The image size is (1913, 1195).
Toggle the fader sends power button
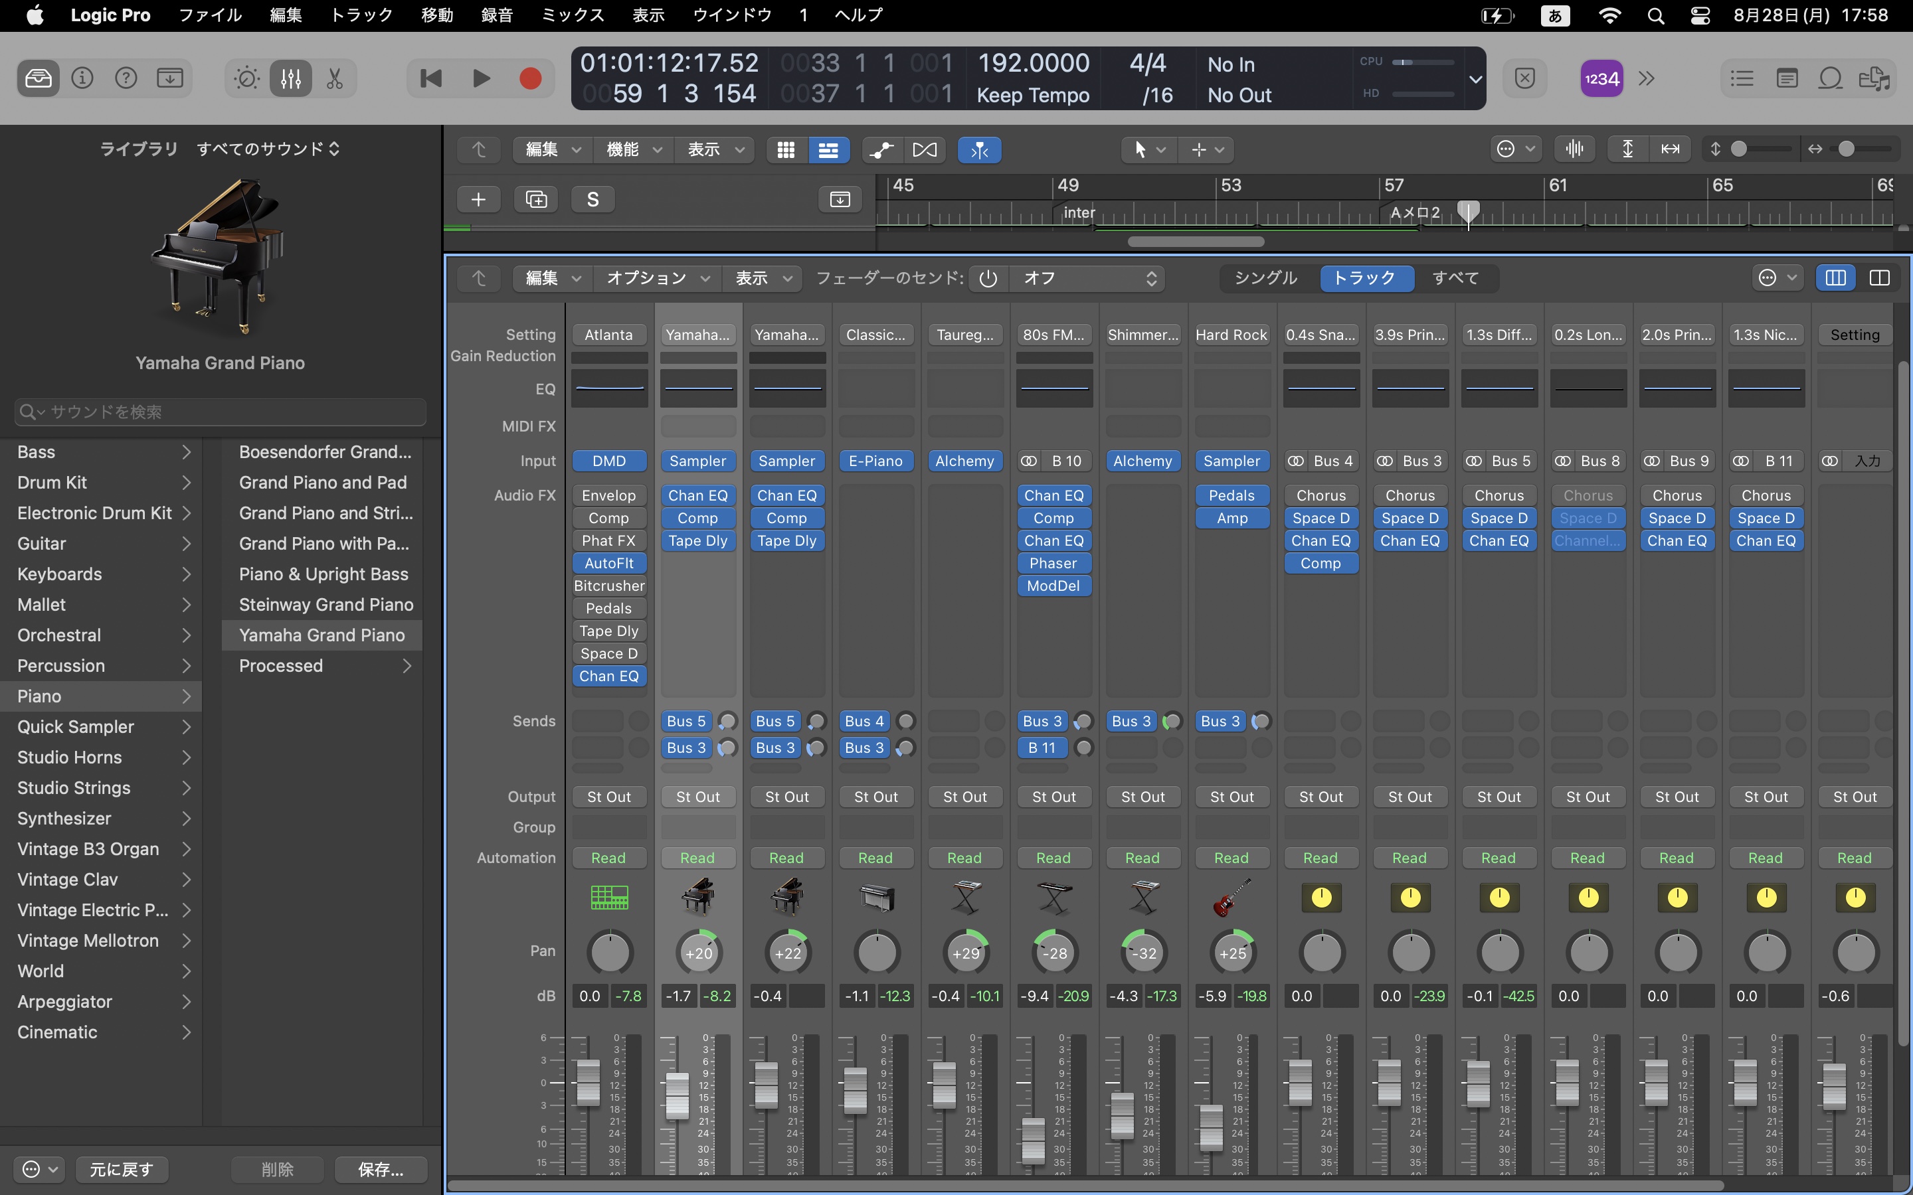pos(988,278)
